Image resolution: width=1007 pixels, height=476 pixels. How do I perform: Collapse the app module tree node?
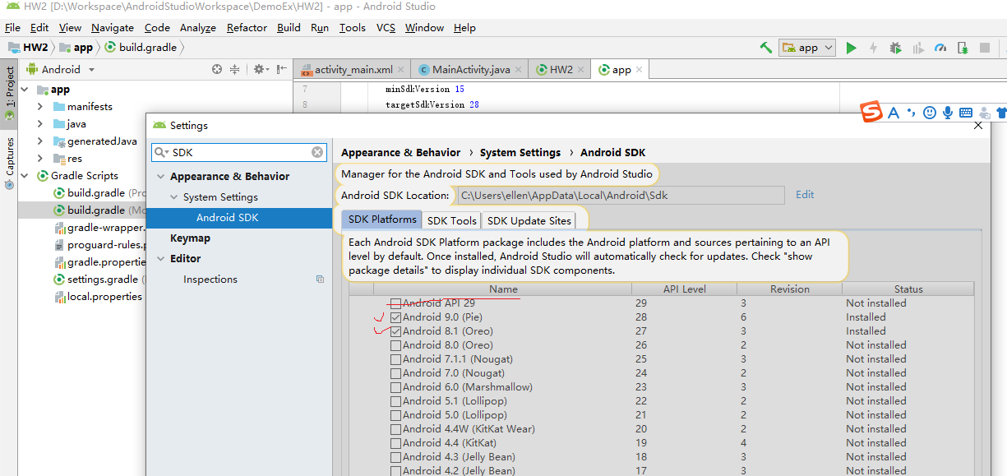tap(25, 90)
